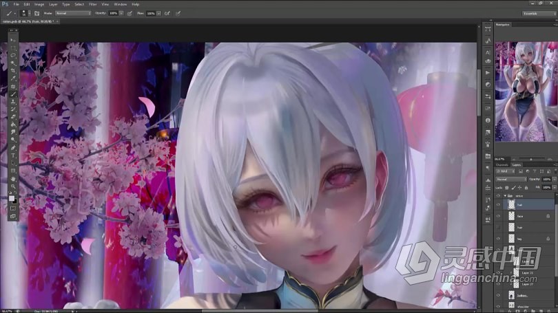Viewport: 558px width, 313px height.
Task: Select the Pen tool
Action: tap(13, 148)
